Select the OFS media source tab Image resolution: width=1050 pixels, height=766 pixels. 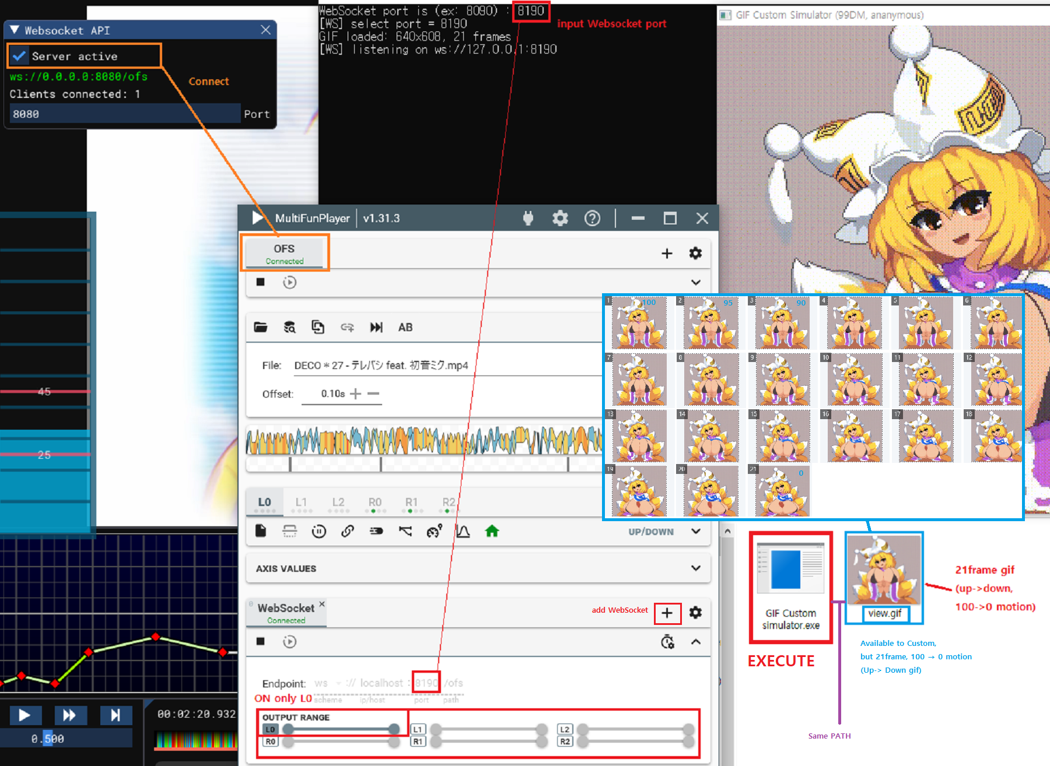[x=285, y=254]
